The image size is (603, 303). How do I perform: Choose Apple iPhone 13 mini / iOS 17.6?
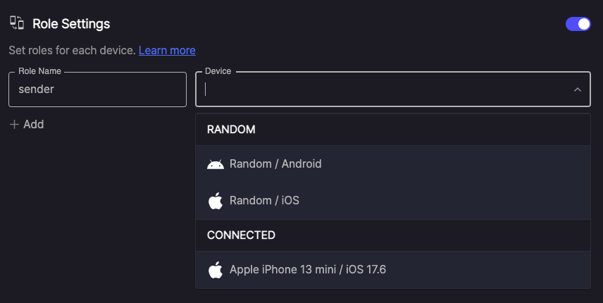[x=393, y=270]
